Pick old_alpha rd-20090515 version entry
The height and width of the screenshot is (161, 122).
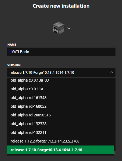pos(60,115)
